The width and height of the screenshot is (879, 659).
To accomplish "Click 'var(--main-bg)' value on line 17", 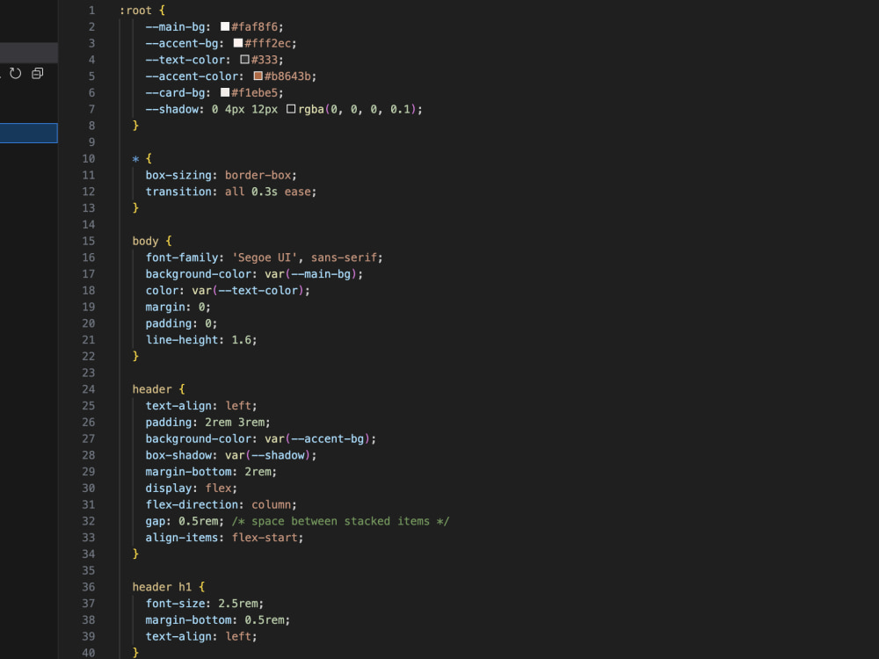I will click(310, 274).
